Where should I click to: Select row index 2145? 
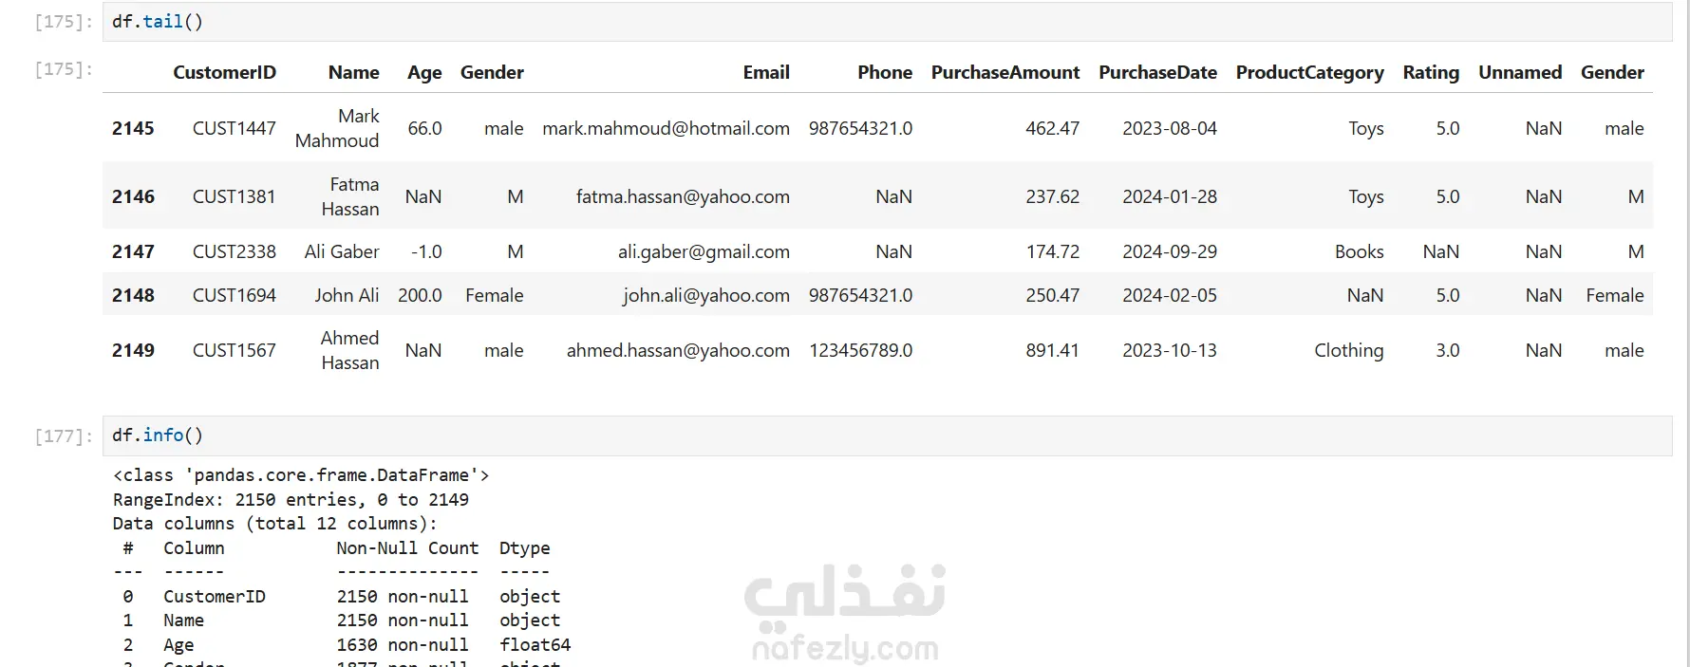pos(133,128)
